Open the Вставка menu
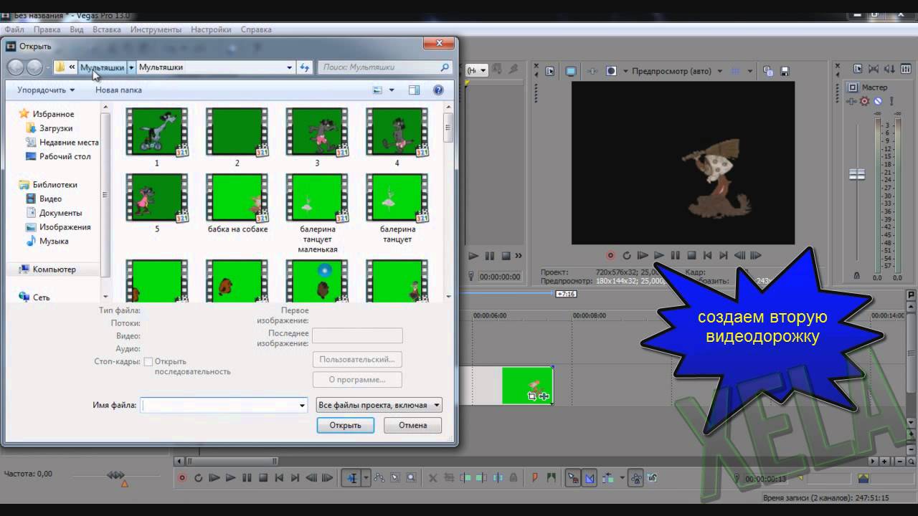 click(x=107, y=29)
